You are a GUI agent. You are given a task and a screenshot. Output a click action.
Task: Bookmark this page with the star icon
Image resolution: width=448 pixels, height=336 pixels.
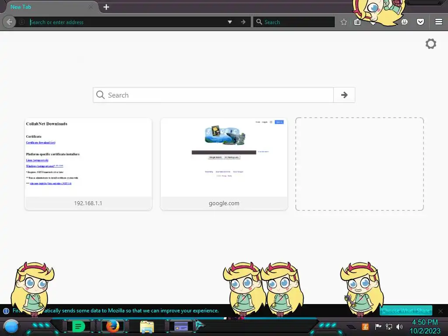point(344,22)
